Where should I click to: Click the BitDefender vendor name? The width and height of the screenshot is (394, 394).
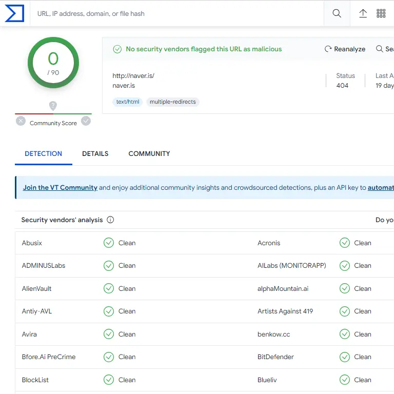pos(275,357)
